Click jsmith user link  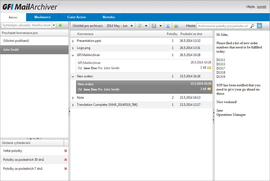pyautogui.click(x=262, y=7)
